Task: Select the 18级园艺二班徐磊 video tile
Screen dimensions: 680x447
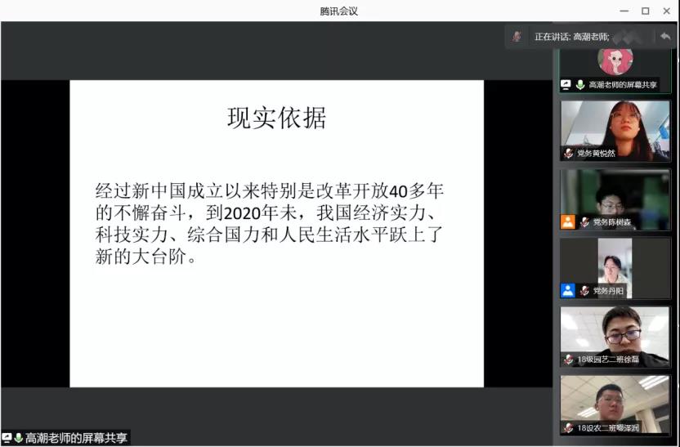Action: click(615, 332)
